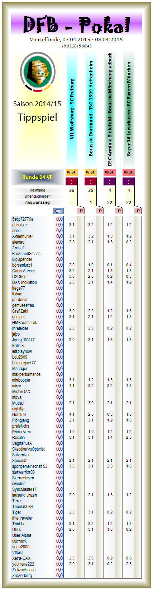Select user D2Chris

coord(19,276)
